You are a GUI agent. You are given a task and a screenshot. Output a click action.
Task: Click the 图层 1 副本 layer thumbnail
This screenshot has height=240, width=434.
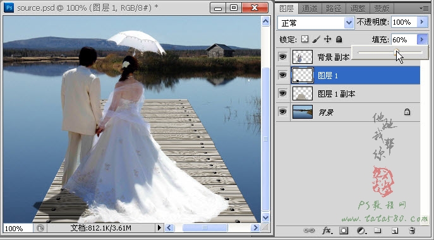coord(303,93)
